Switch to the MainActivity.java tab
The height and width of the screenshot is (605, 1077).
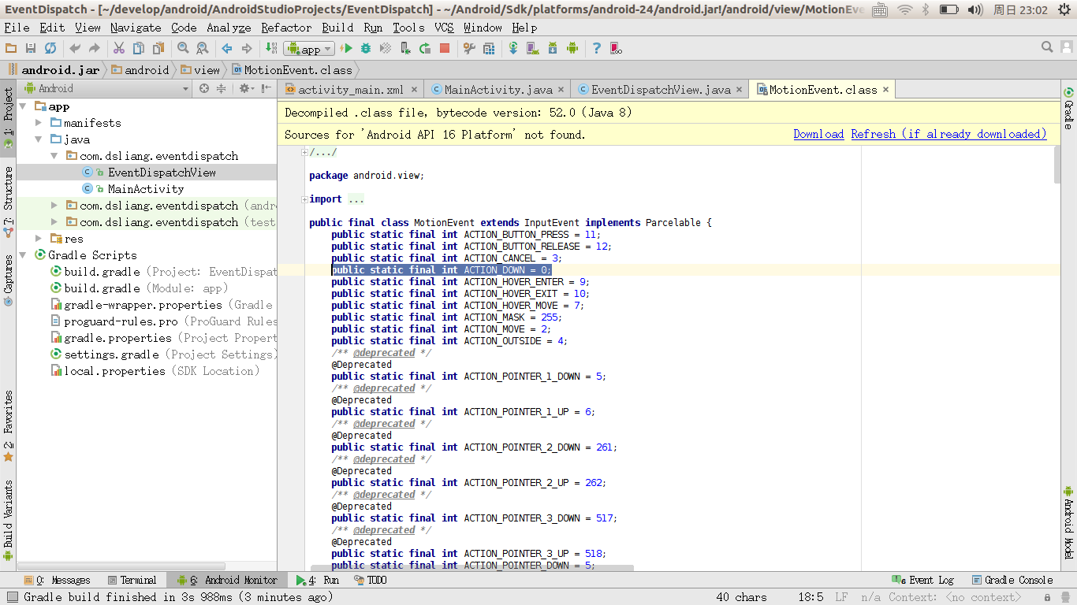[x=498, y=90]
